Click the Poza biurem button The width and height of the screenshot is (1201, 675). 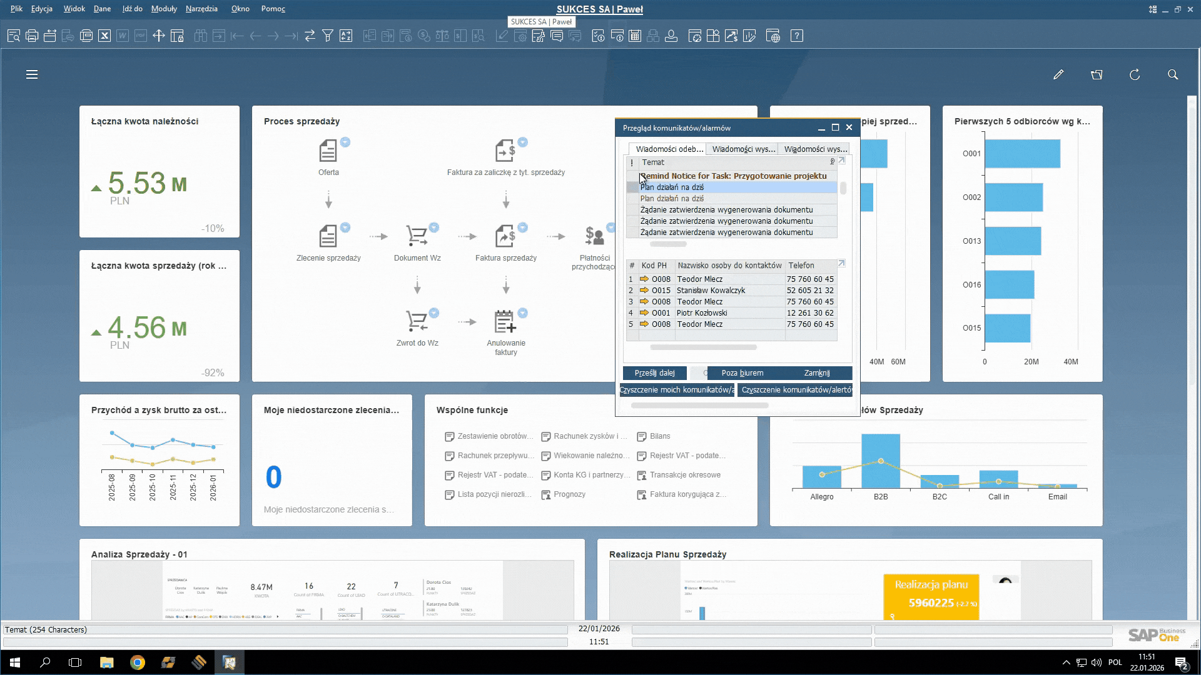click(x=742, y=373)
